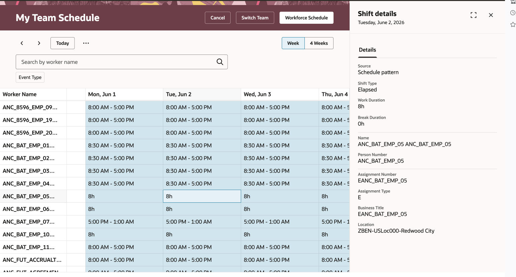Click the Assignment Number EANC_BAT_EMP_05 value

pos(382,181)
